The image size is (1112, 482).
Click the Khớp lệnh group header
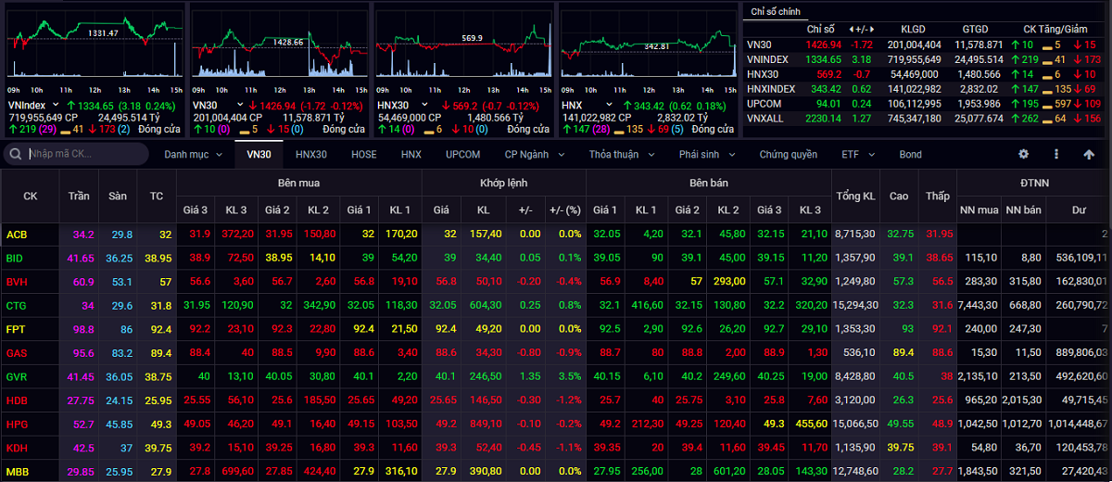click(x=505, y=183)
